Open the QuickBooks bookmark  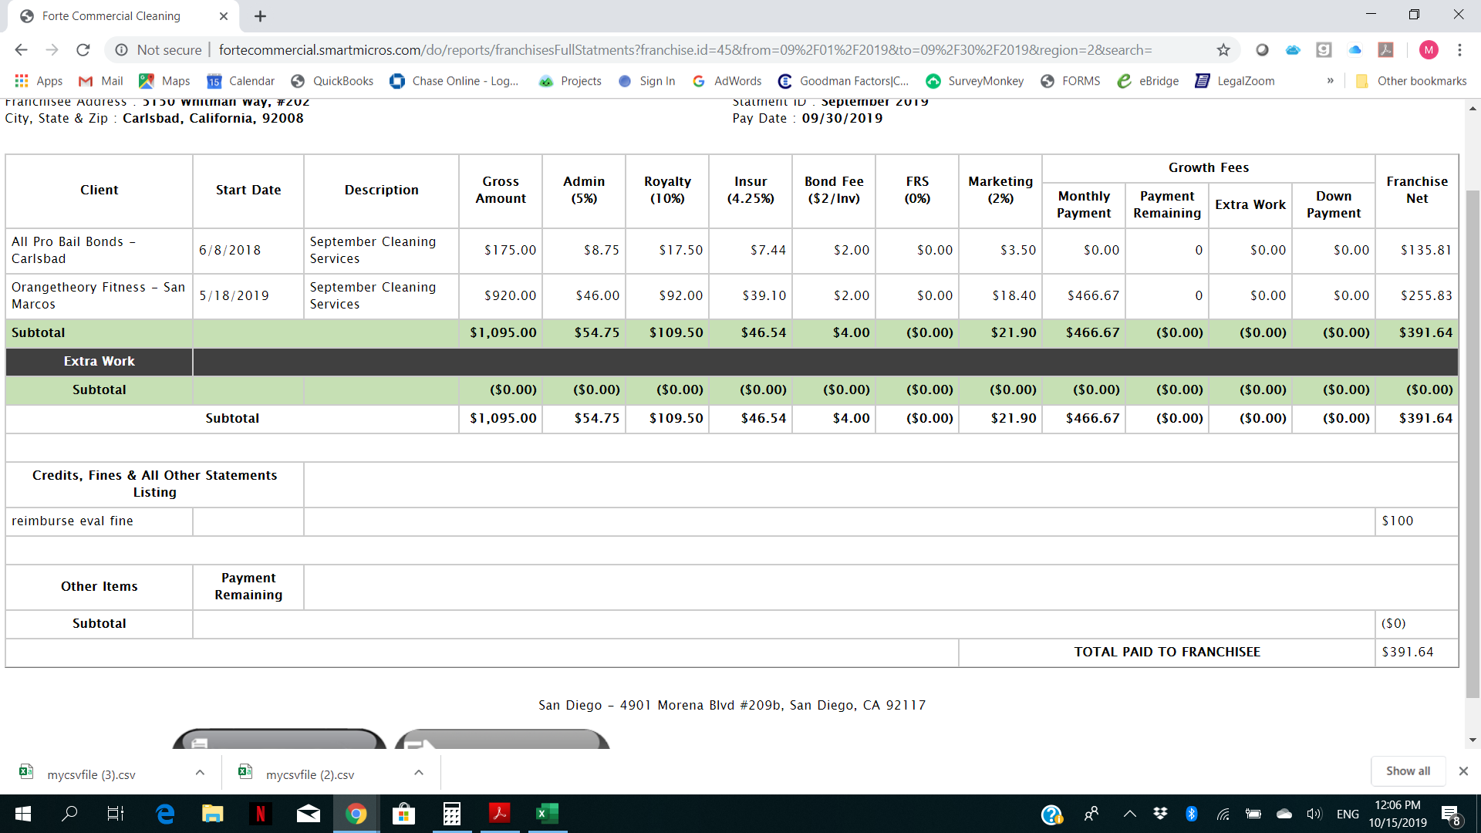tap(332, 81)
